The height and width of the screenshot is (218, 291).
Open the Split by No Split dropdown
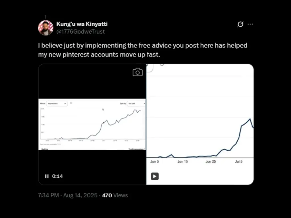click(x=136, y=104)
